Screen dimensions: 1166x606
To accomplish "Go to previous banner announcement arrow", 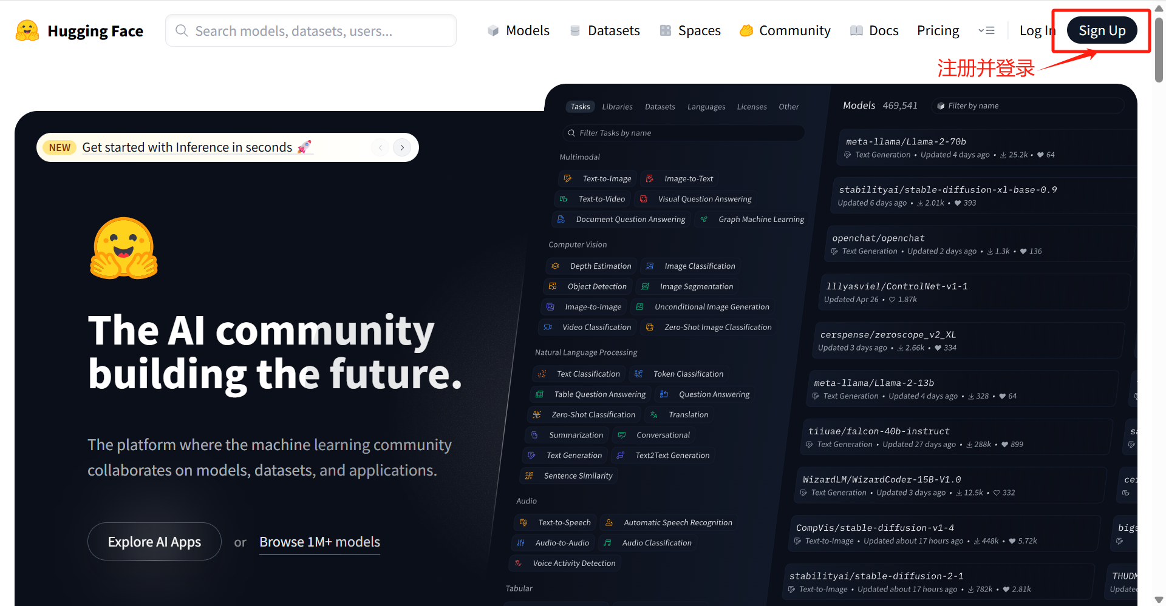I will pyautogui.click(x=380, y=147).
